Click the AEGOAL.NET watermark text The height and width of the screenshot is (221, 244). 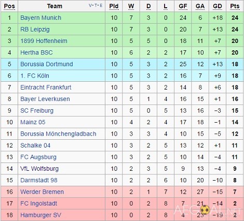click(x=207, y=210)
